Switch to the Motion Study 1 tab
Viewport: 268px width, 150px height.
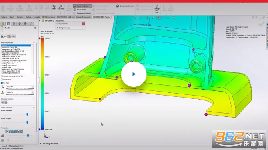pyautogui.click(x=15, y=146)
